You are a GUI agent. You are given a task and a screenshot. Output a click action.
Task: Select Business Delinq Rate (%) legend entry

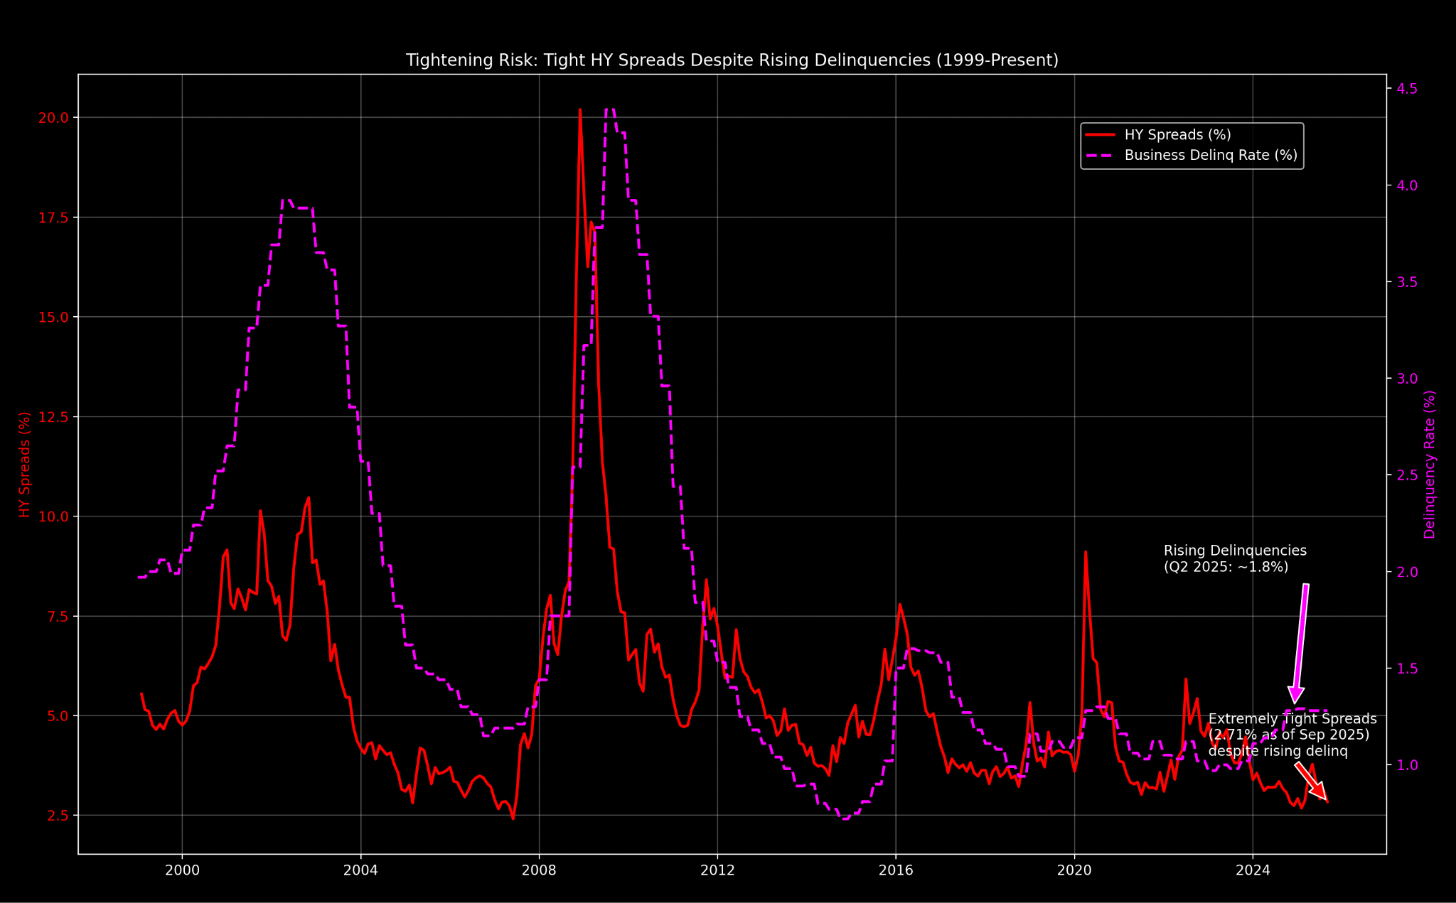click(x=1210, y=156)
